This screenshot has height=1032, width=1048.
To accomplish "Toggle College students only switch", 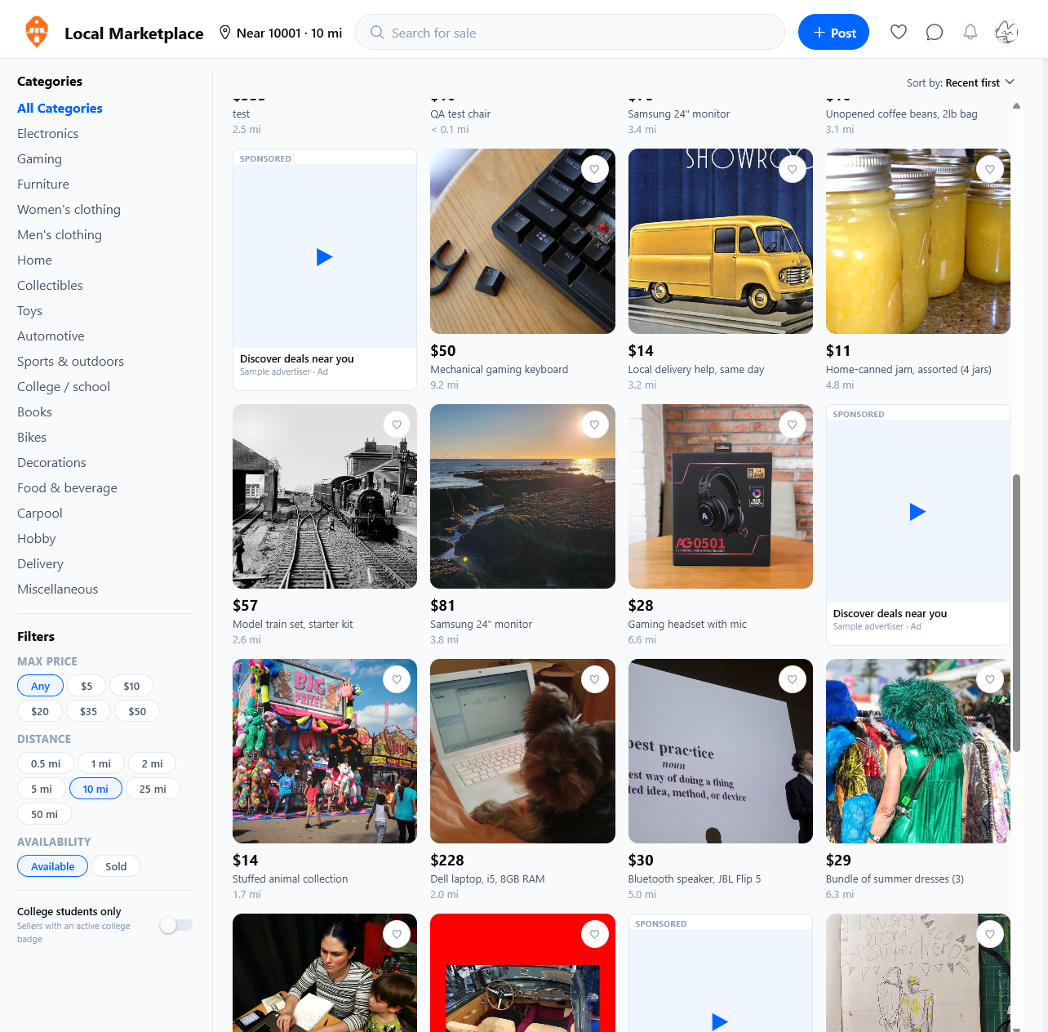I will [176, 925].
